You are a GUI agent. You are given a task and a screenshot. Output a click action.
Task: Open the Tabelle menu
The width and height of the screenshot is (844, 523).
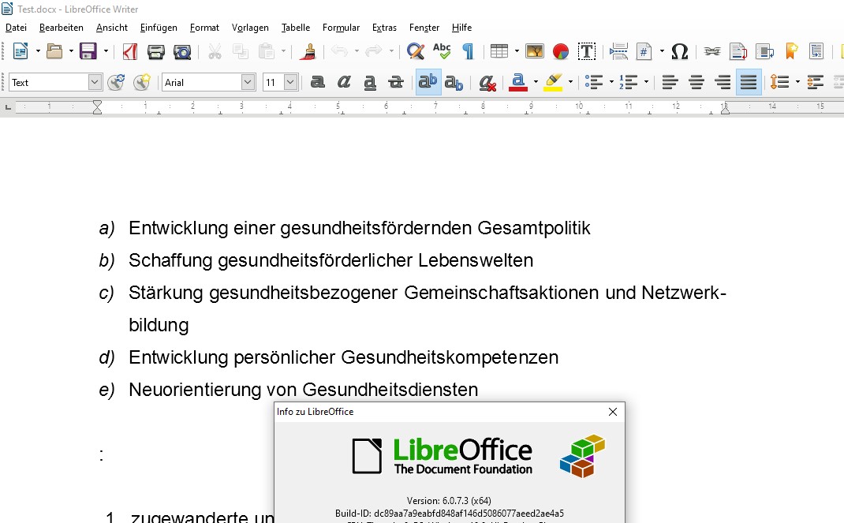(296, 28)
